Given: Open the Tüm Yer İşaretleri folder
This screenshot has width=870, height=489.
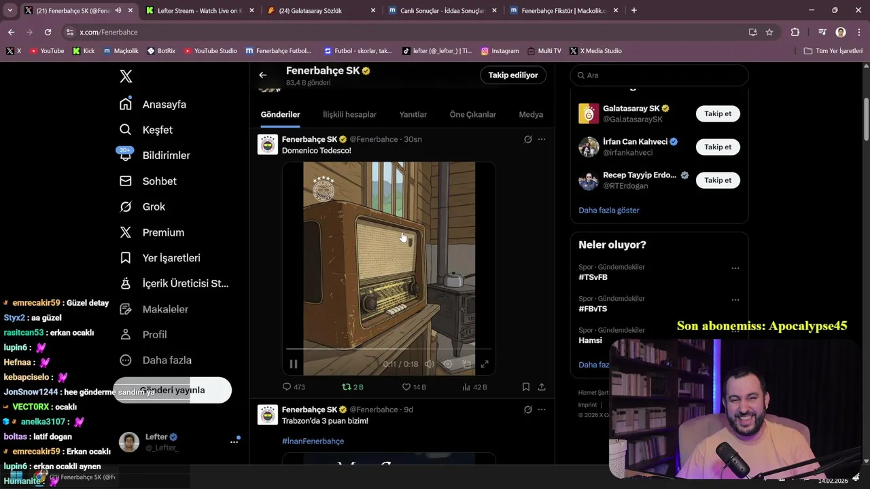Looking at the screenshot, I should (833, 51).
